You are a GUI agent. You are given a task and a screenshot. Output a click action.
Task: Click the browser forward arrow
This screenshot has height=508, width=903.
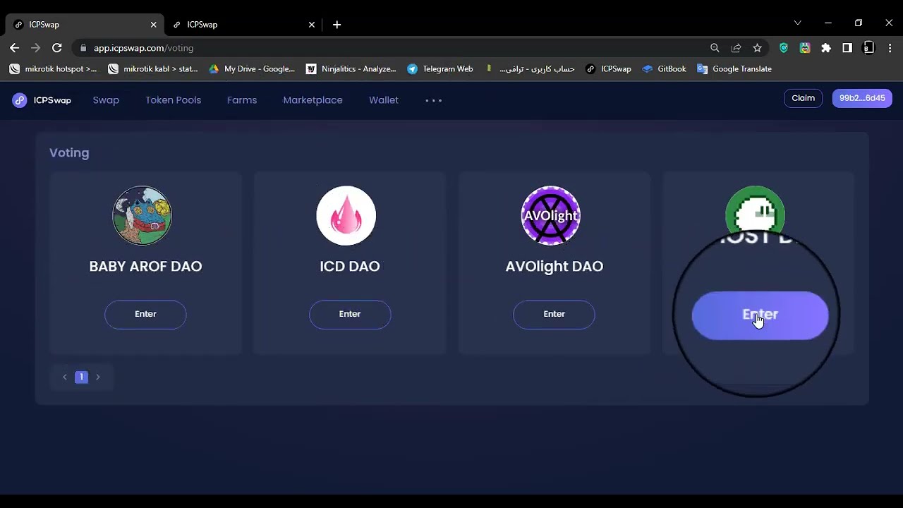35,48
